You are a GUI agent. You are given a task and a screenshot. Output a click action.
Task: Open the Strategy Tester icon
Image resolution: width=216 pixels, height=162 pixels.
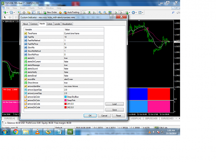tap(39, 12)
